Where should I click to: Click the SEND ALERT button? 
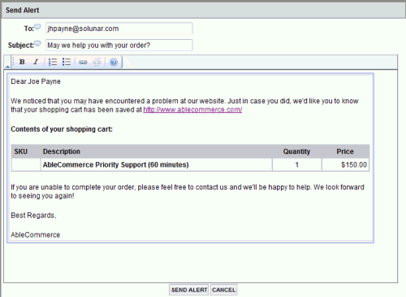tap(189, 290)
